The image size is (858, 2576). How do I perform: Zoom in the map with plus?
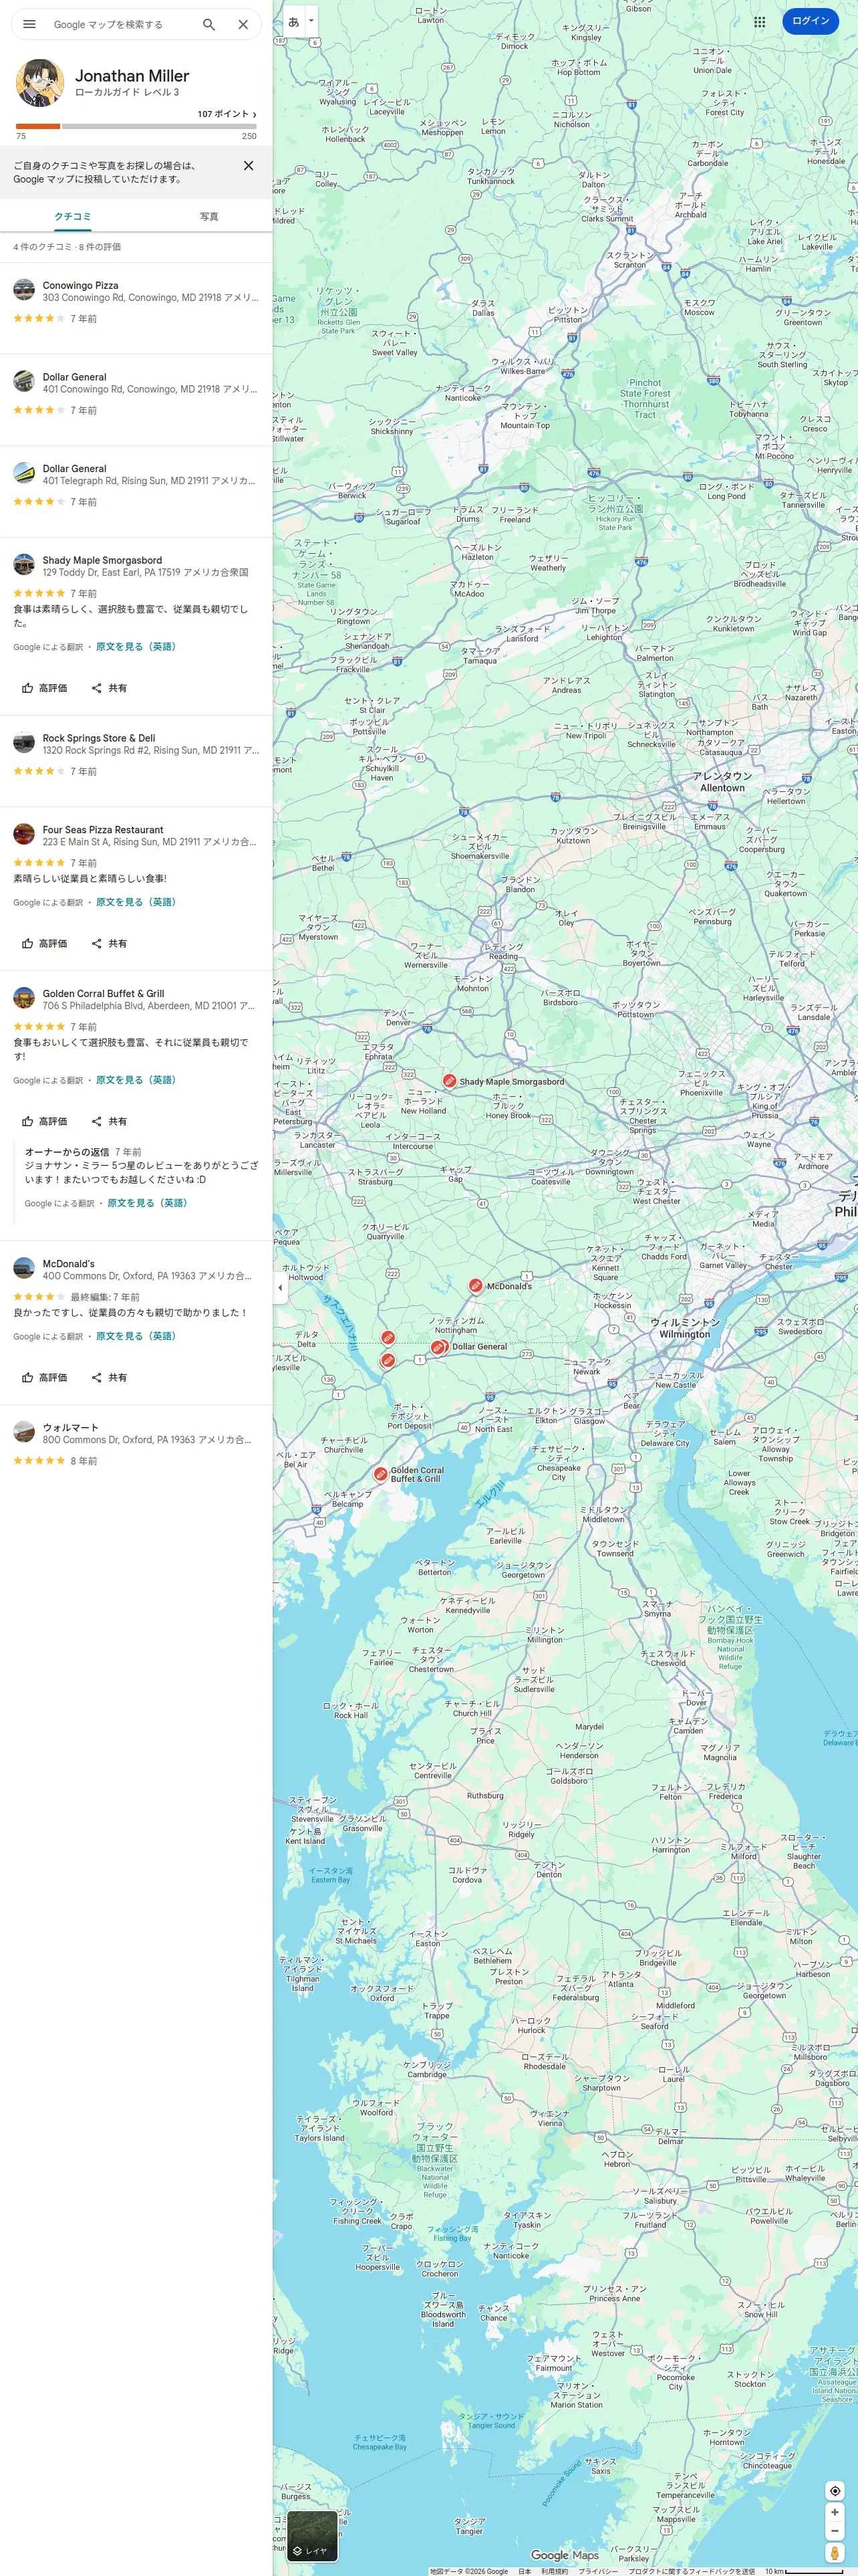point(835,2512)
